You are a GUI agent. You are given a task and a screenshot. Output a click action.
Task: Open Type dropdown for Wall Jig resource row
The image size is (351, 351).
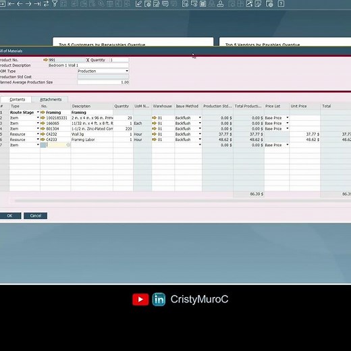[x=38, y=134]
